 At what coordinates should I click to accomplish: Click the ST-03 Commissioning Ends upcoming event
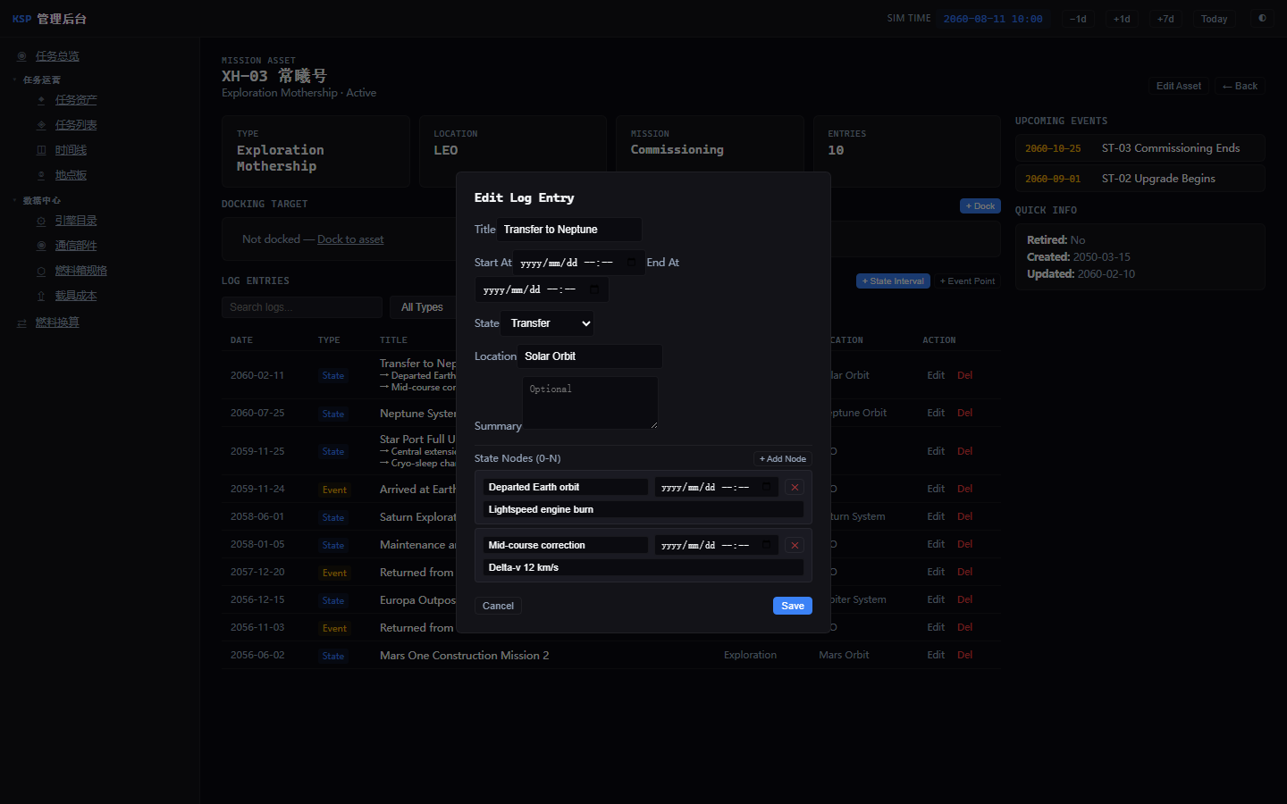[1140, 148]
